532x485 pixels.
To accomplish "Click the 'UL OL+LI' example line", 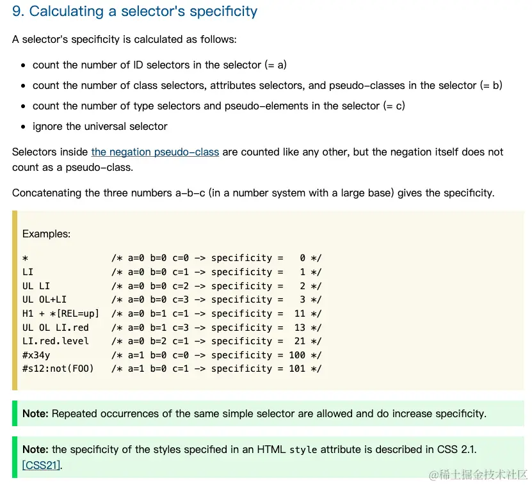I will [x=172, y=300].
